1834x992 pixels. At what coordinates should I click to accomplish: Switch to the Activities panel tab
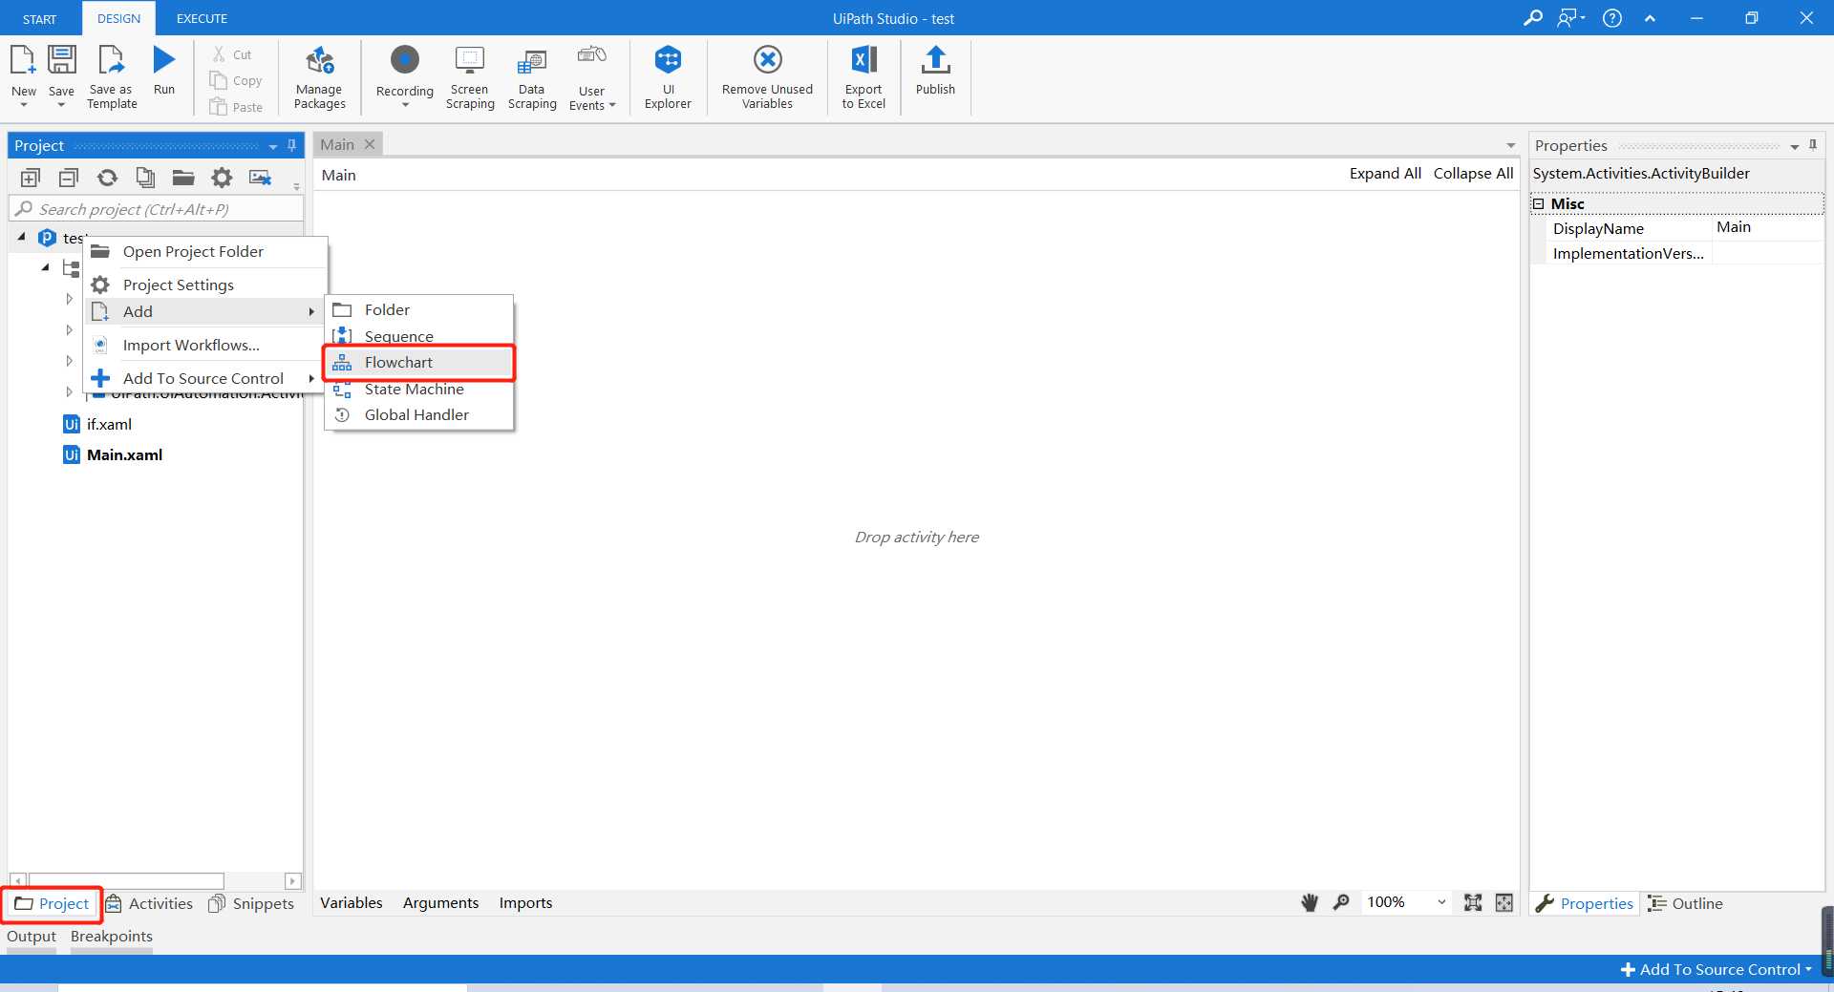coord(149,903)
